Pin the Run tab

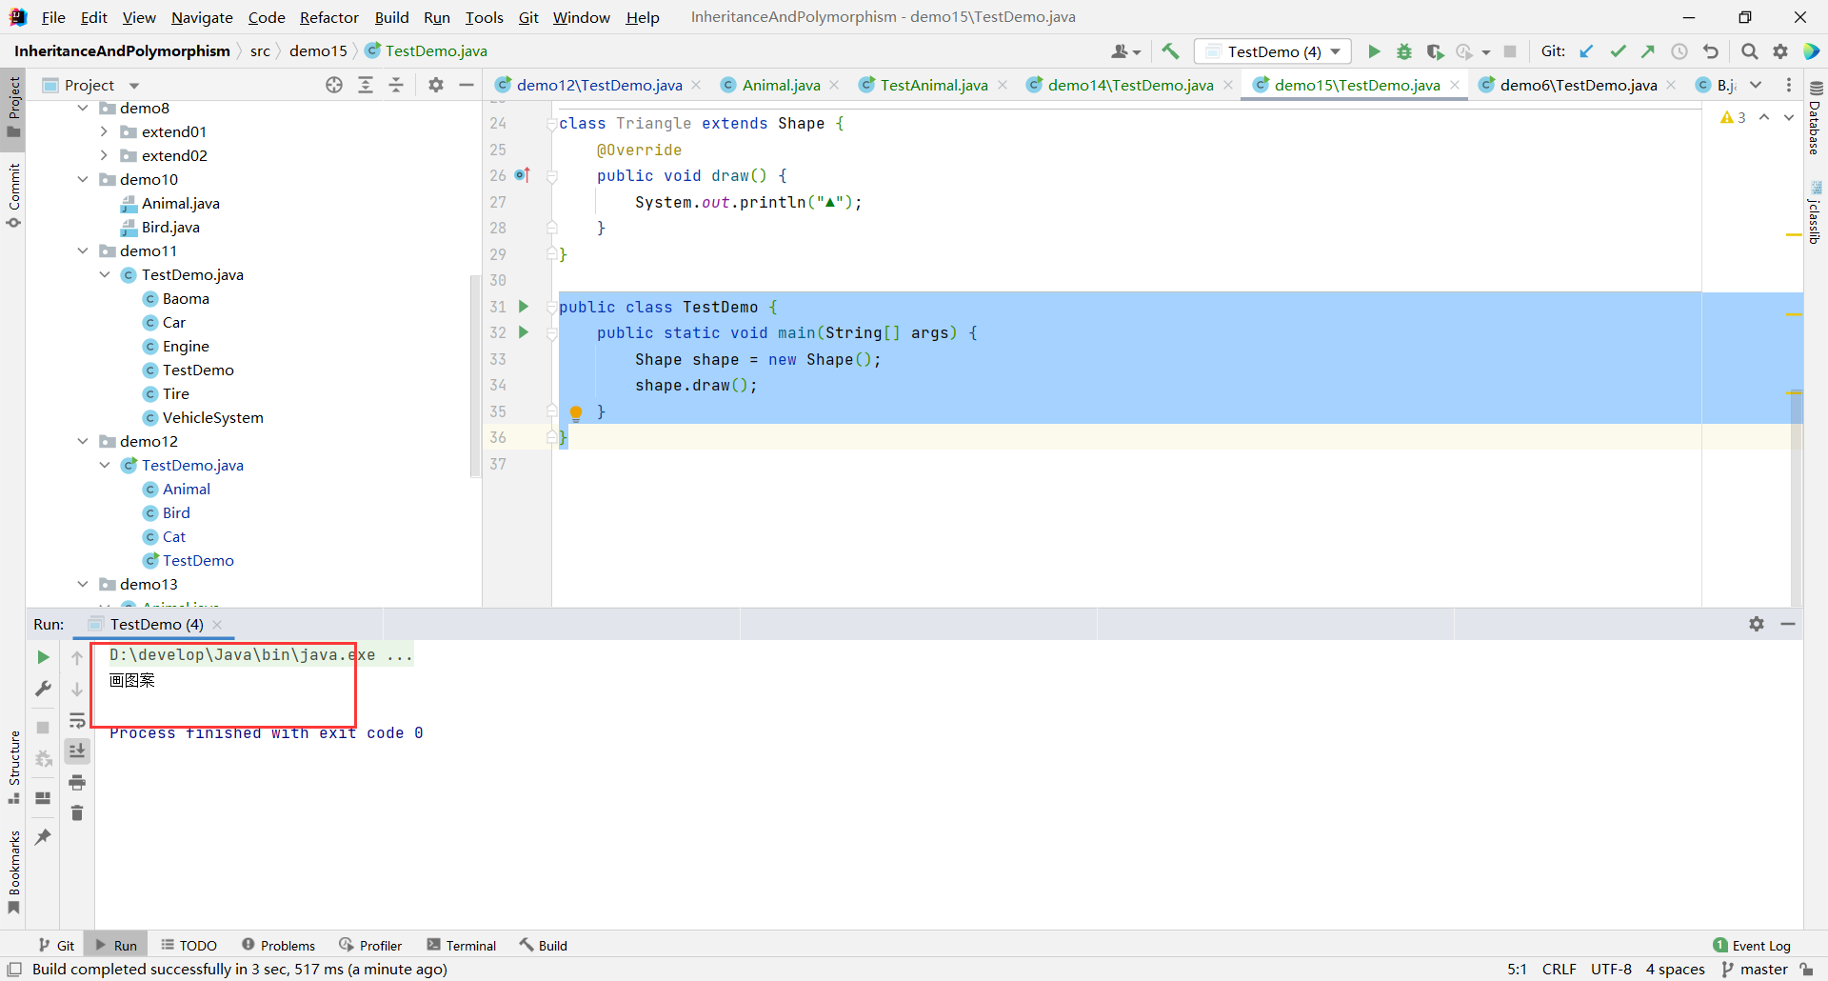(43, 837)
